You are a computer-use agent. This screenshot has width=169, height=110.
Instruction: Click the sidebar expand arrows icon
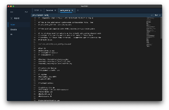tap(26, 12)
